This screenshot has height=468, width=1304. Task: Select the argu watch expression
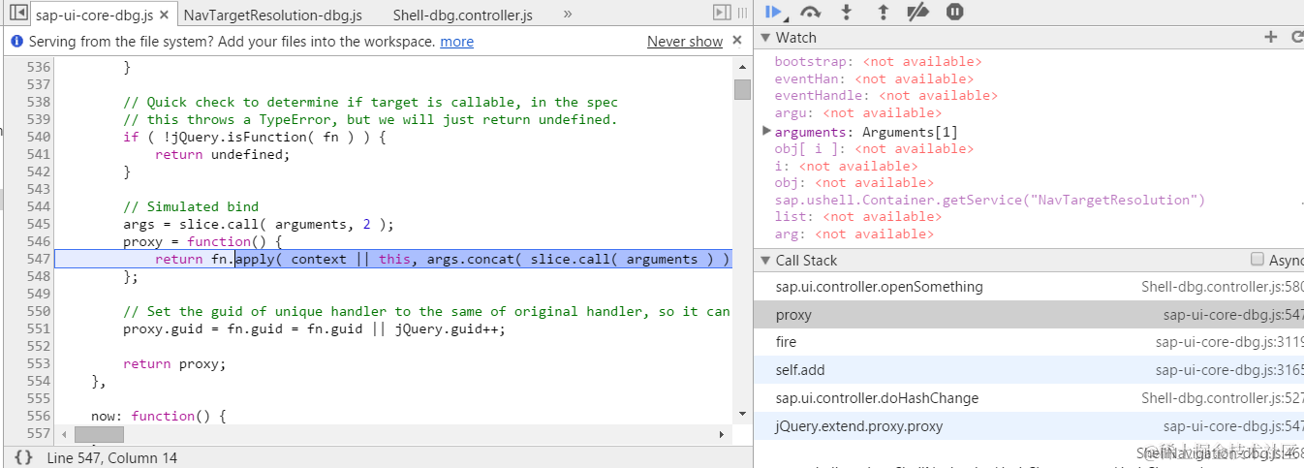857,112
